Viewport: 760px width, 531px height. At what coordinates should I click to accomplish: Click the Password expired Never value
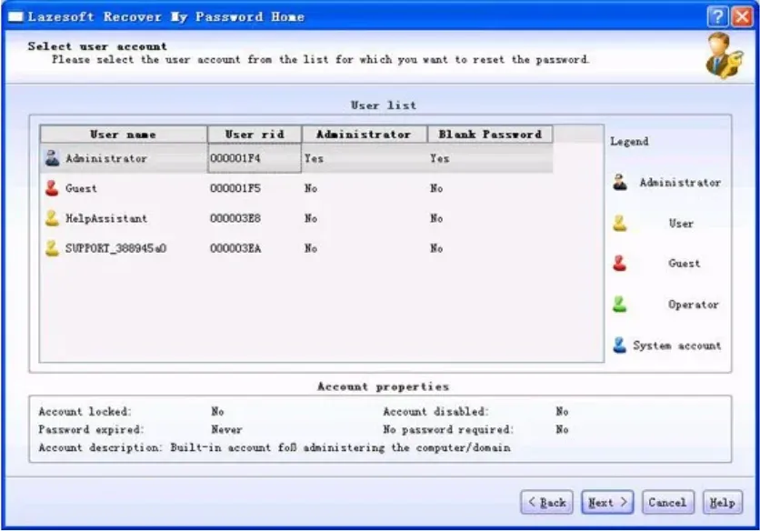pos(226,430)
